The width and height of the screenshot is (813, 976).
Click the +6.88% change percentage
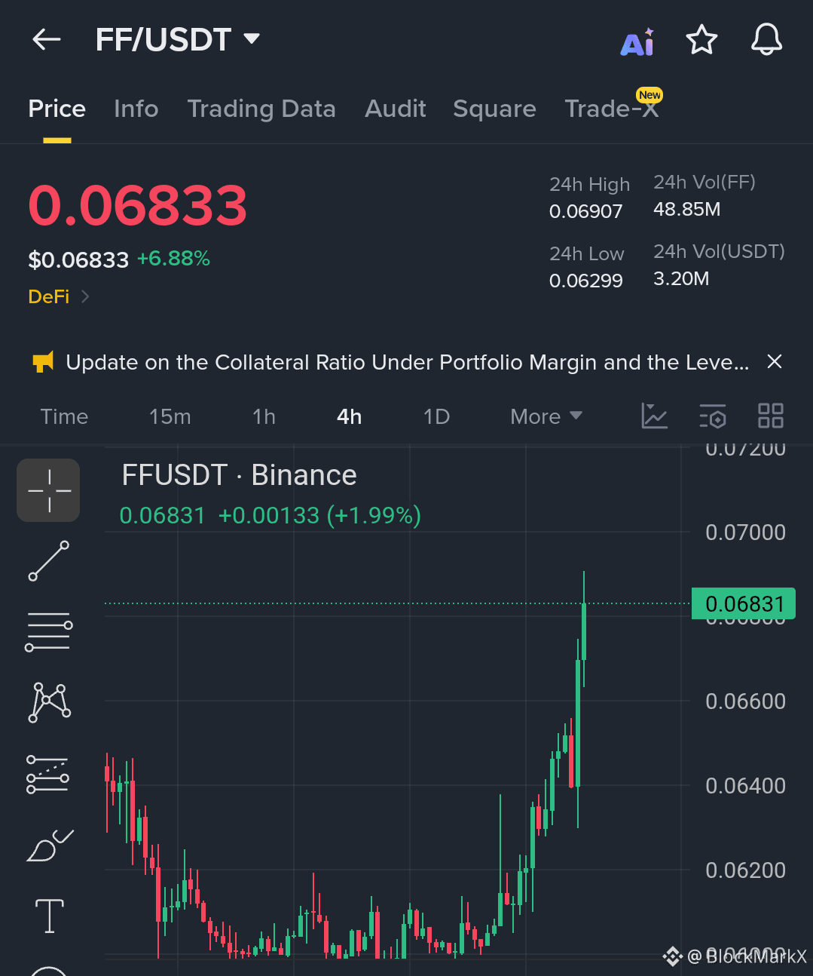(x=173, y=259)
